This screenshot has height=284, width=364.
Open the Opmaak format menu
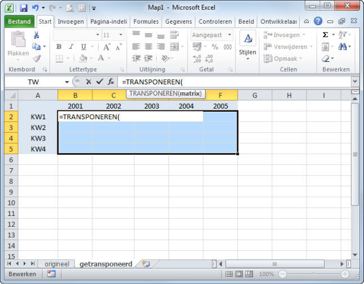point(283,58)
